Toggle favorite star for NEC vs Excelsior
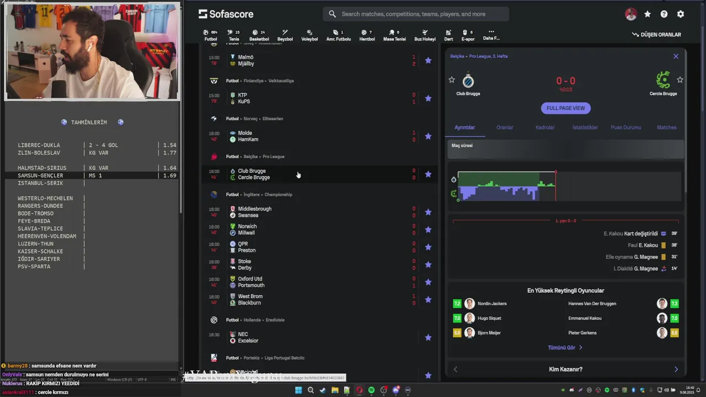Viewport: 706px width, 397px height. pyautogui.click(x=428, y=337)
